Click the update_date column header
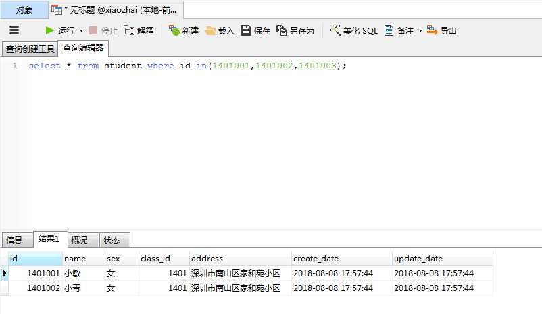This screenshot has width=542, height=314. (x=443, y=259)
